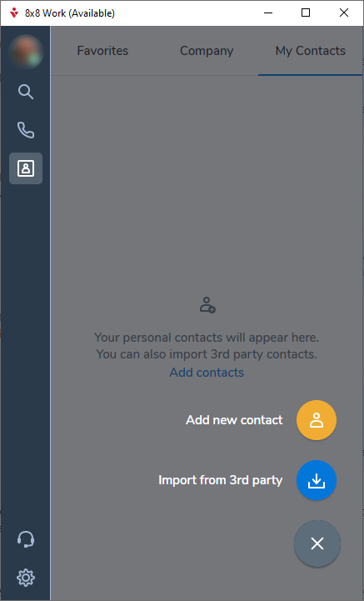Click the 8x8 logo in title bar

click(14, 13)
